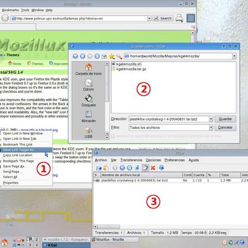The image size is (248, 248).
Task: Click the red X delete icon in KGet
Action: 153,168
